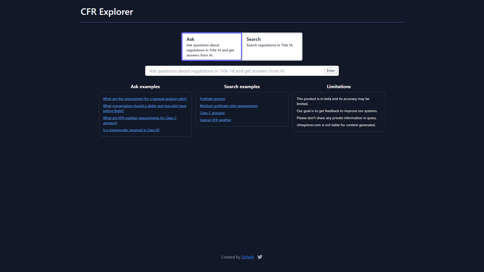484x272 pixels.
Task: Click 'cfrexplorer.com is not liable' text
Action: pyautogui.click(x=336, y=125)
